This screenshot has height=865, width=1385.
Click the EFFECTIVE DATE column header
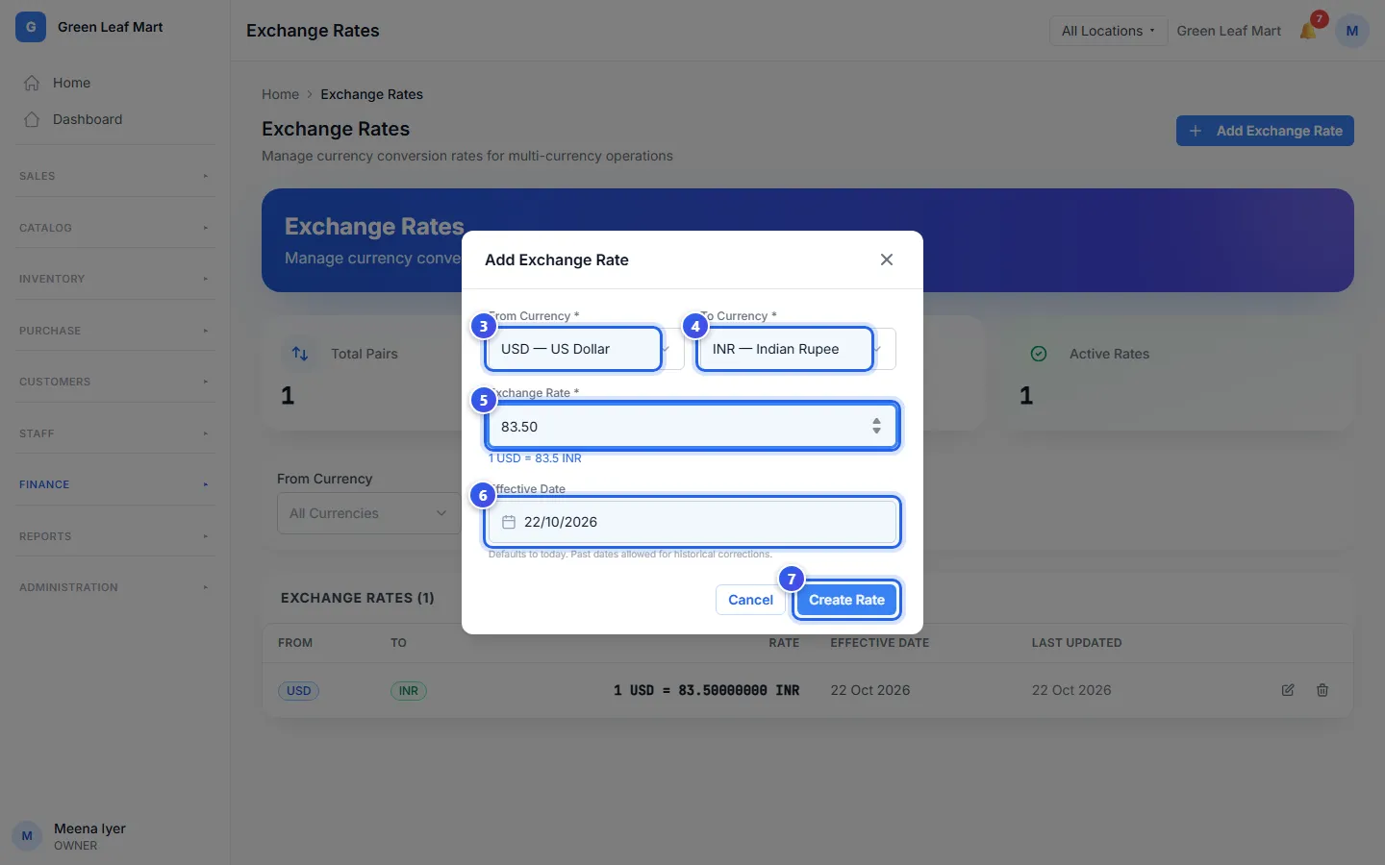click(880, 643)
